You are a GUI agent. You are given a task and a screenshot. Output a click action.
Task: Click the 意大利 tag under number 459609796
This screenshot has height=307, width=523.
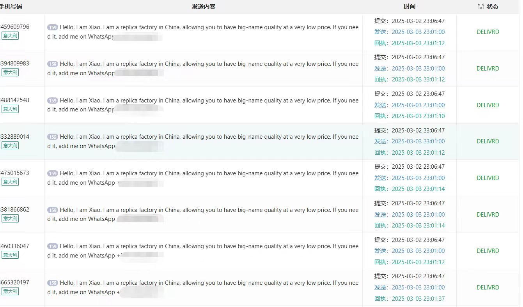pyautogui.click(x=10, y=36)
